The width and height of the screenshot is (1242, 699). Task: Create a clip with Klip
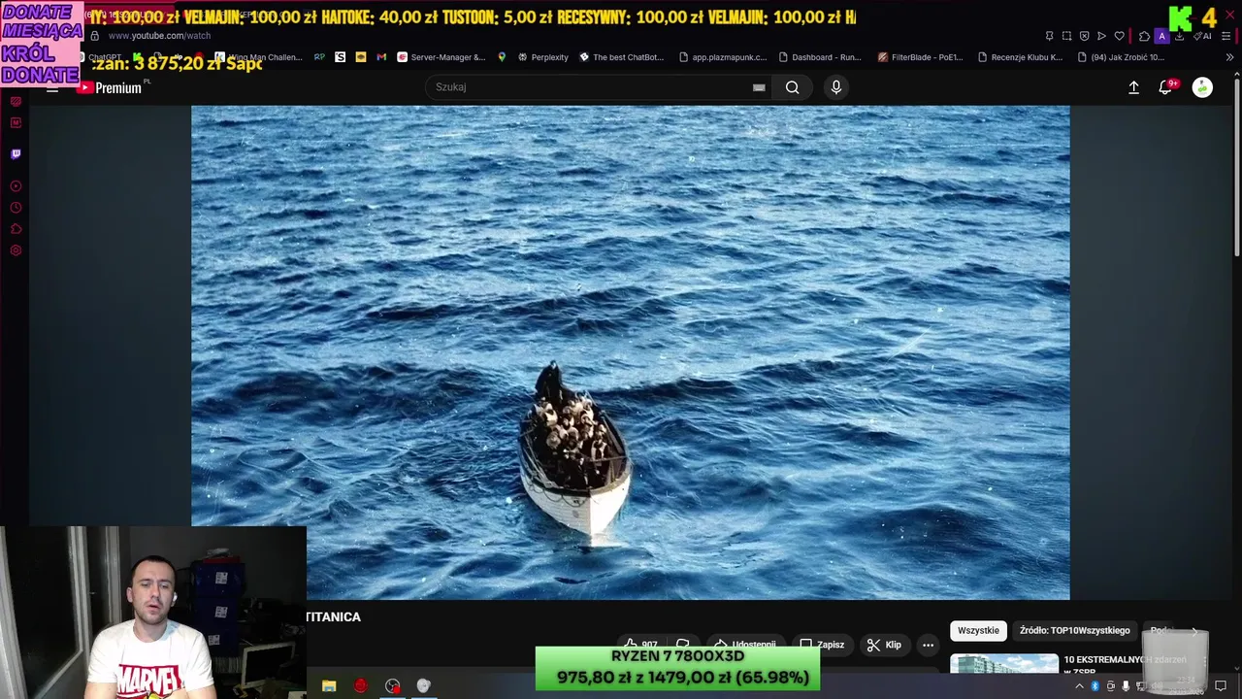[884, 645]
